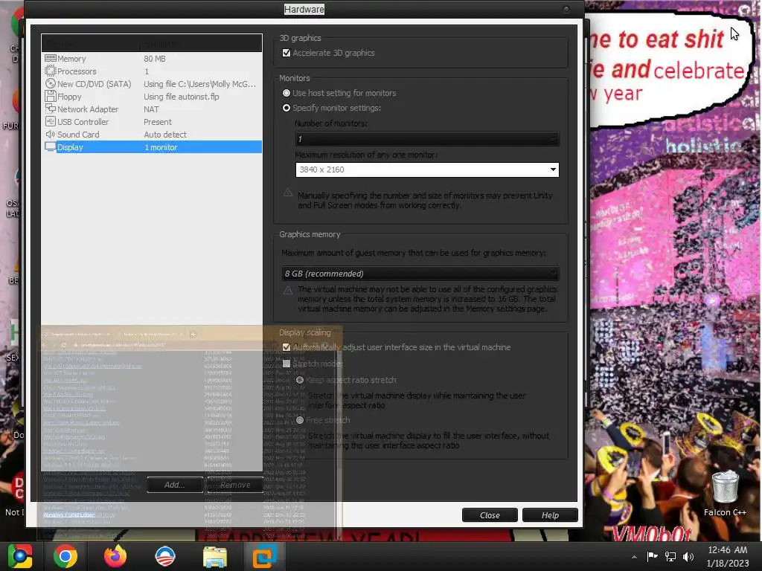Click the colorful Start-area taskbar icon
Screen dimensions: 762x571
(19, 556)
